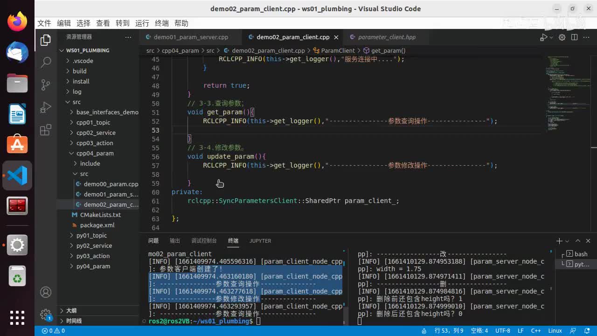The image size is (597, 336).
Task: Switch to the 调试控制台 panel tab
Action: point(204,241)
